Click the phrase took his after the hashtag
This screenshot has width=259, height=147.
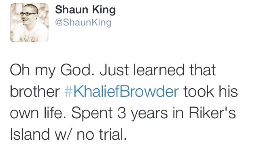tap(210, 92)
